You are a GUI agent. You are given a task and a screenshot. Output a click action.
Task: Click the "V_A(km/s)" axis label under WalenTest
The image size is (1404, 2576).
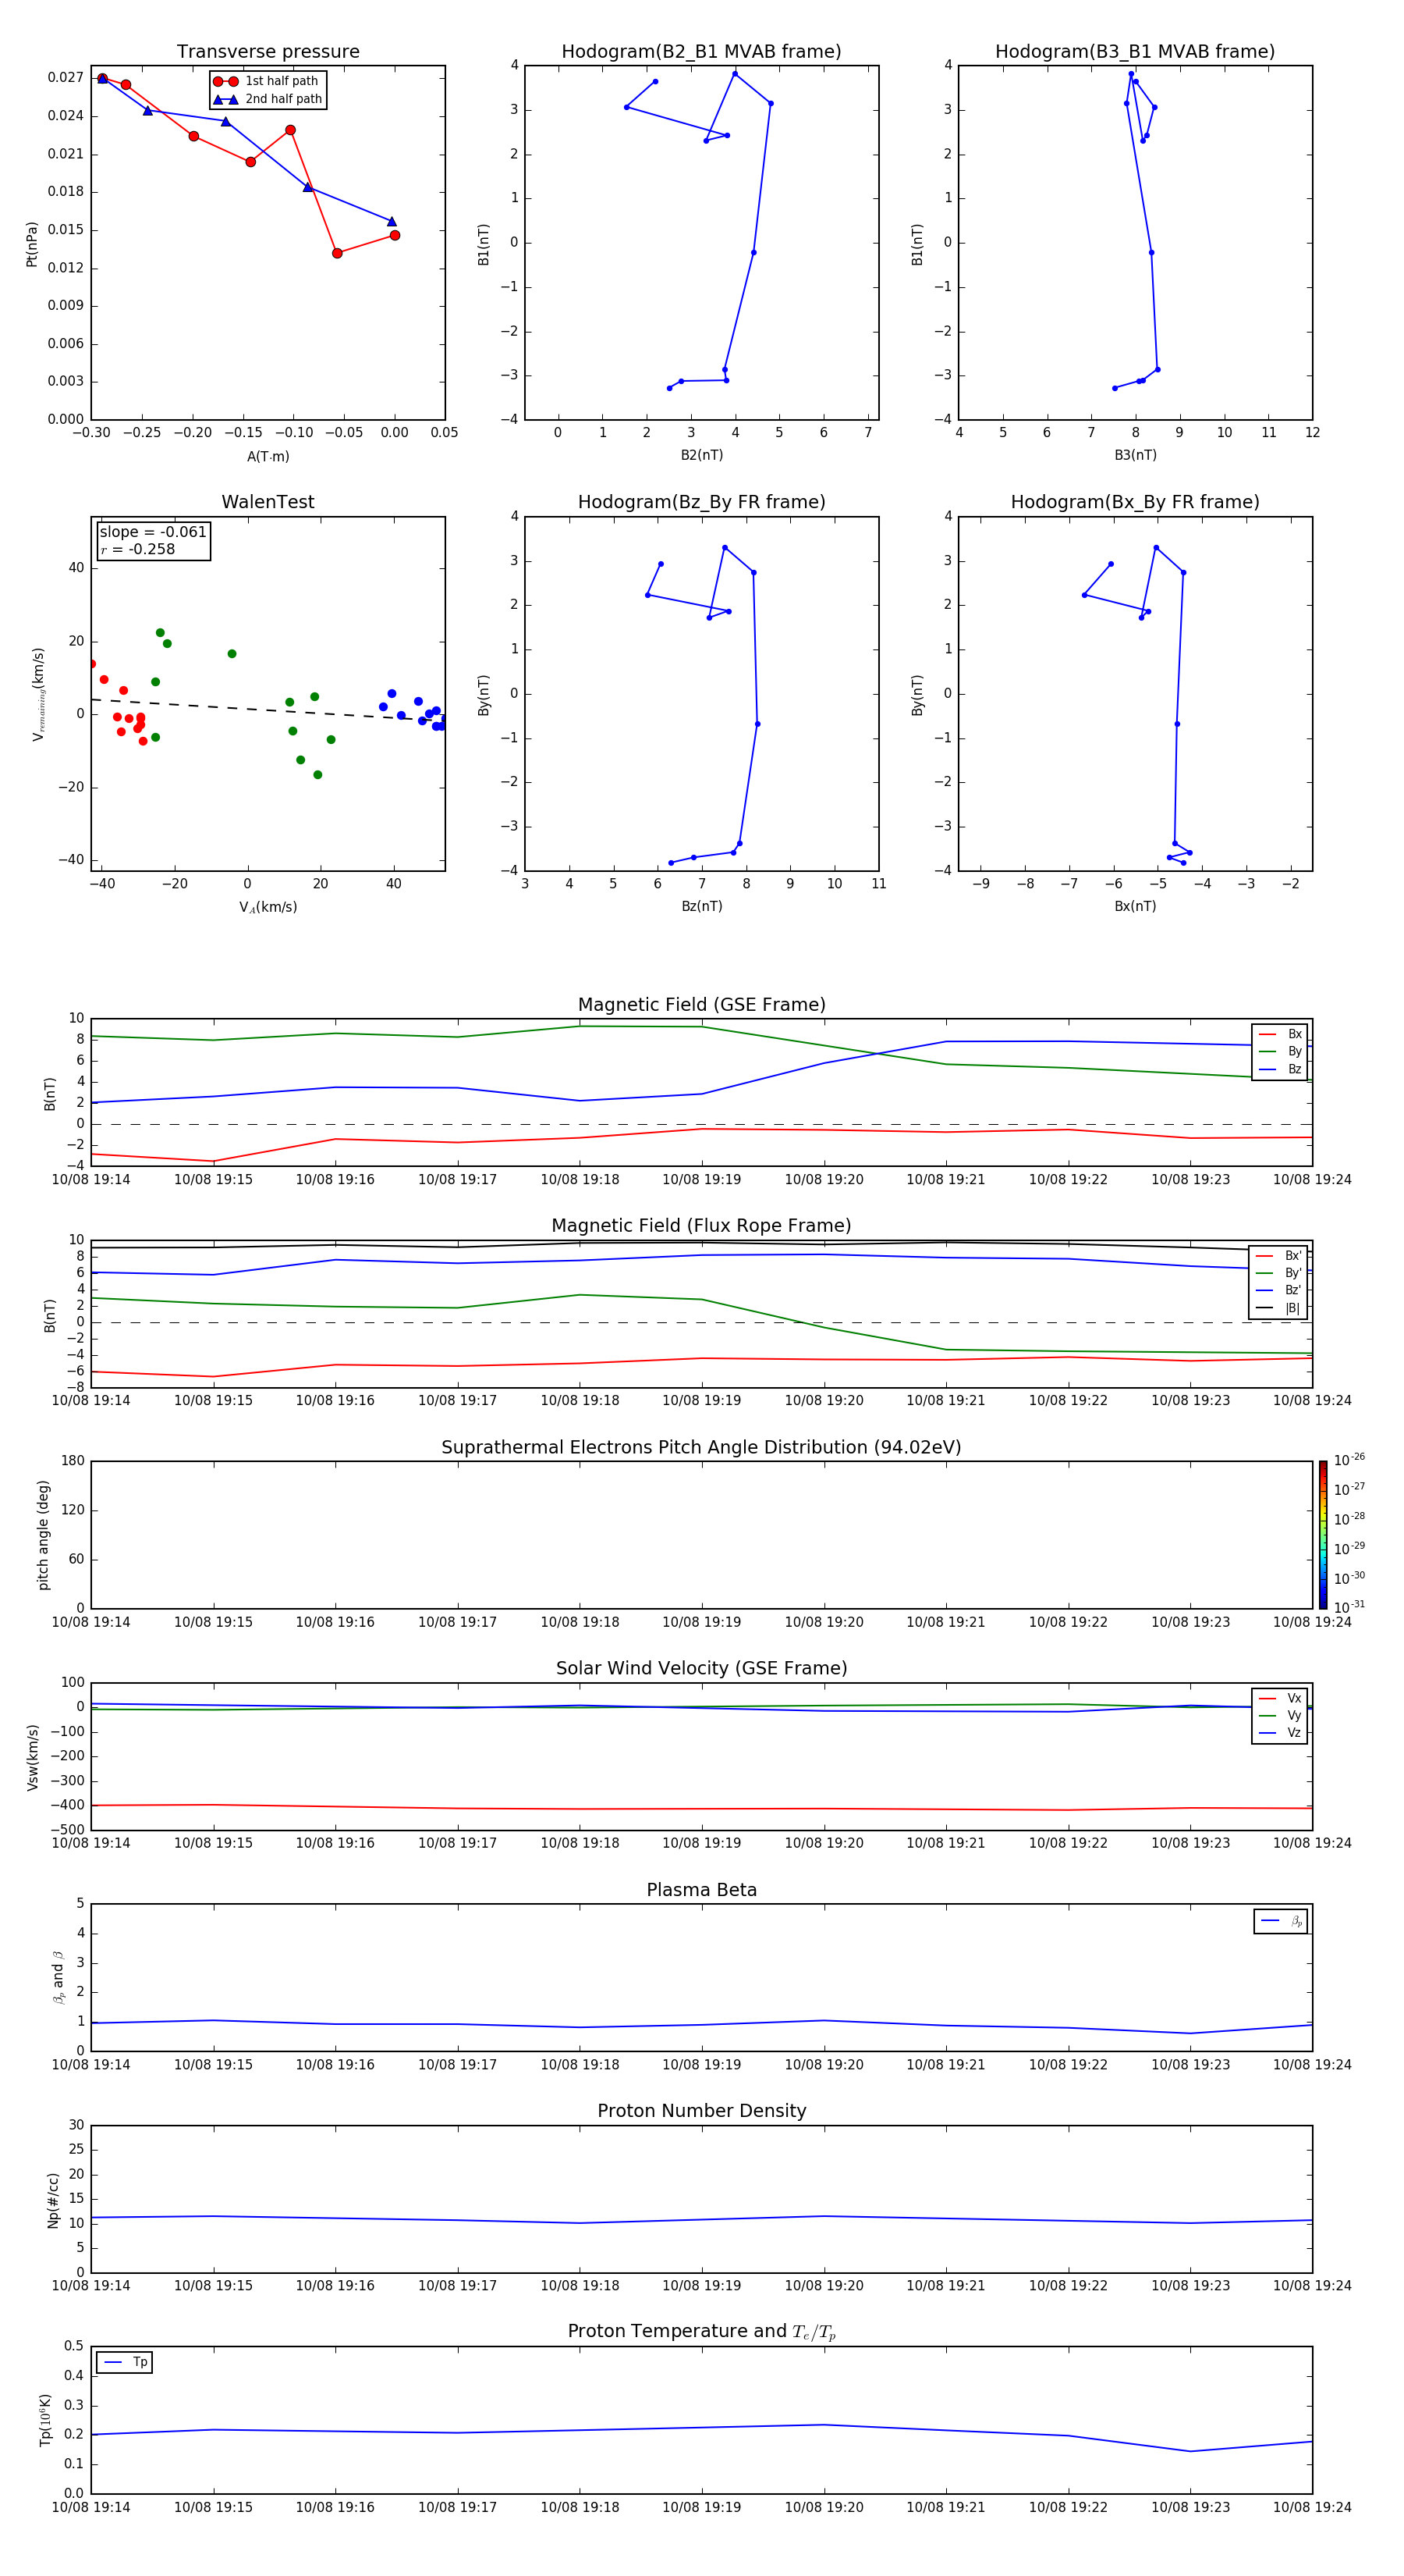(268, 907)
